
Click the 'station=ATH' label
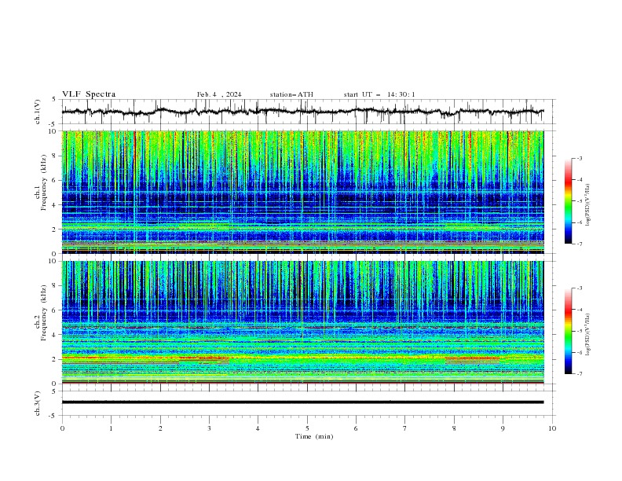click(x=291, y=94)
